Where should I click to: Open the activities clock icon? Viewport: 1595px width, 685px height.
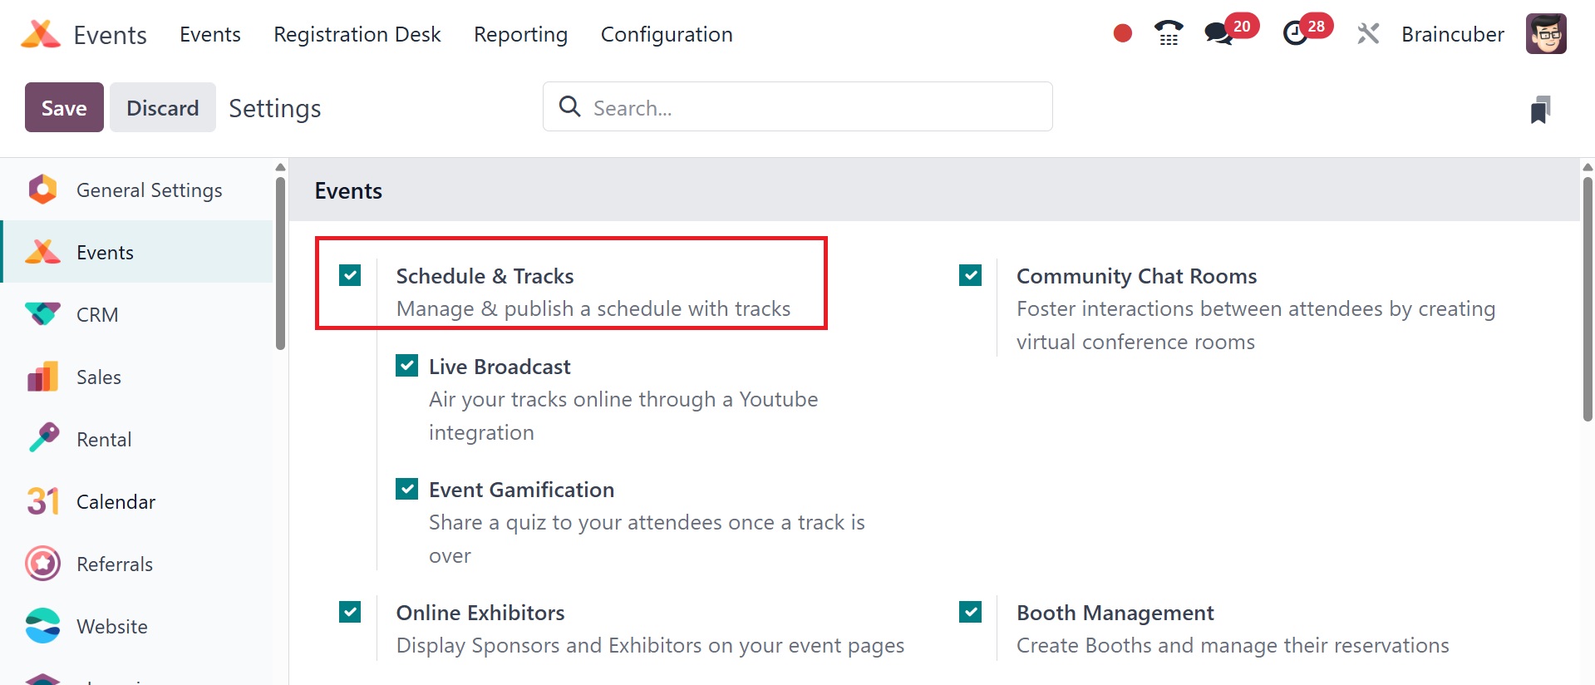click(1295, 34)
